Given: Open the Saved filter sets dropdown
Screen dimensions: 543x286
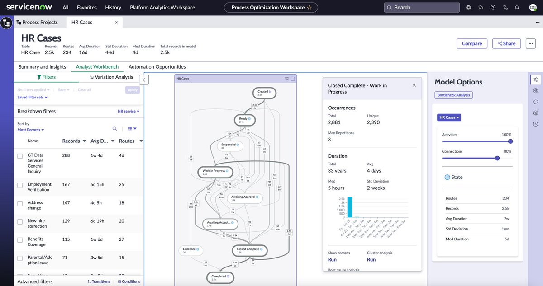Looking at the screenshot, I should [33, 97].
